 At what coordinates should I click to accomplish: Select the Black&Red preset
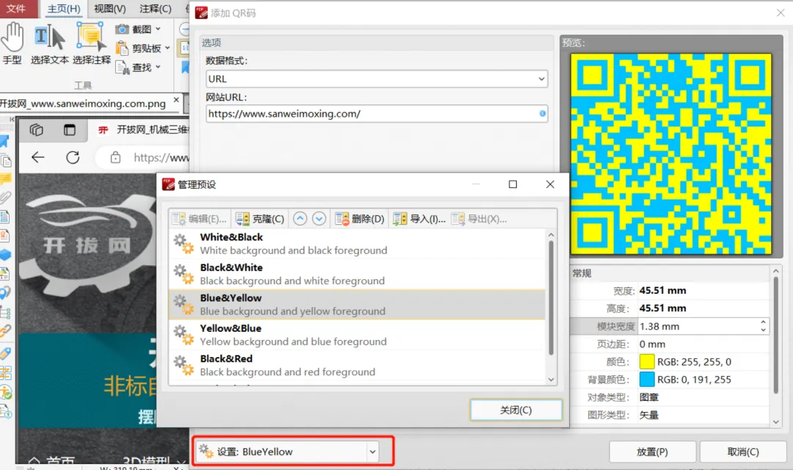[357, 365]
